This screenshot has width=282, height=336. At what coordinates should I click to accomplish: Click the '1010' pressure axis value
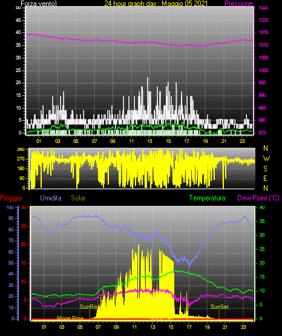[x=264, y=45]
